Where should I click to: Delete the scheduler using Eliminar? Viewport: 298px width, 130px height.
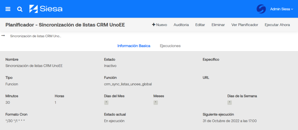[x=218, y=25]
